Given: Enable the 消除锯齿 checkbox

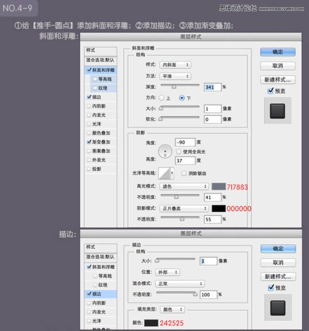Looking at the screenshot, I should pyautogui.click(x=184, y=173).
